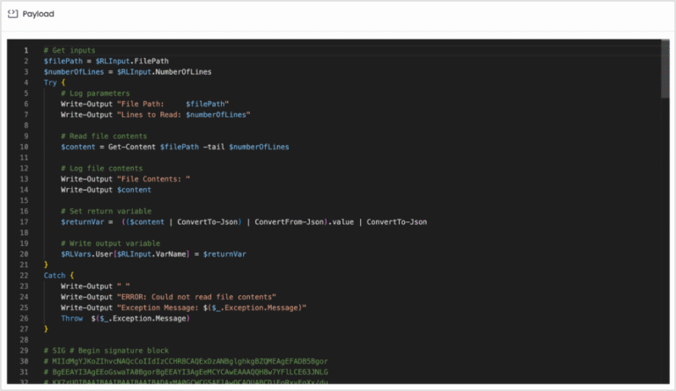Click the $returnVar ConvertTo-Json line
This screenshot has height=391, width=676.
(243, 221)
